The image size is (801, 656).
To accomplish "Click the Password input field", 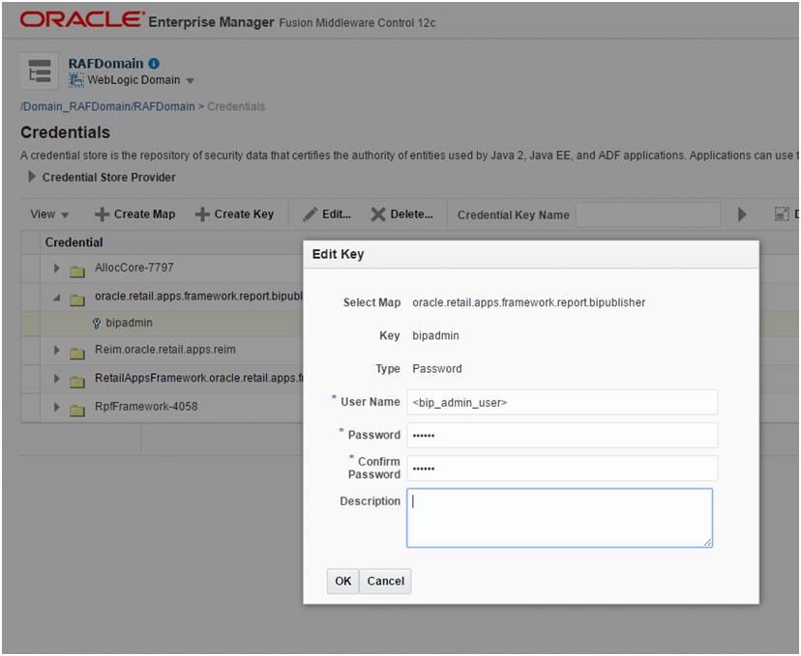I will coord(562,435).
